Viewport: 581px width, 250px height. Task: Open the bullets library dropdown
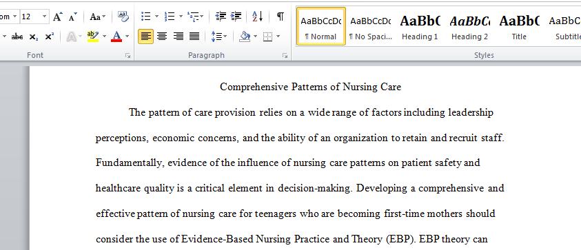pos(156,17)
